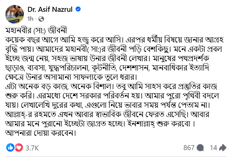This screenshot has height=161, width=229.
Task: Open the Dr. Asif Nazrul profile name
Action: pos(50,9)
